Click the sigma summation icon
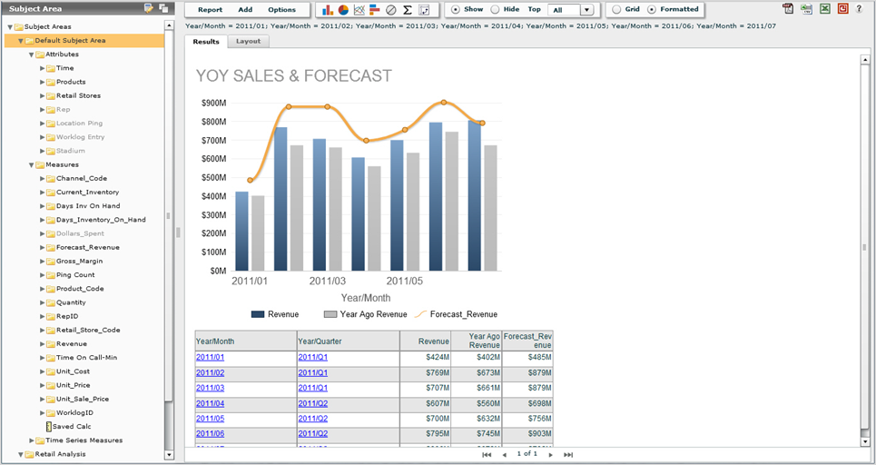This screenshot has width=876, height=465. (x=408, y=10)
